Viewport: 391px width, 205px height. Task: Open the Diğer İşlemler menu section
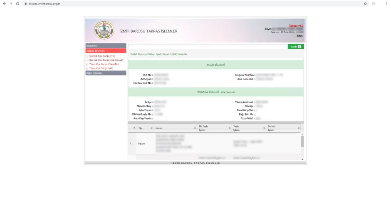click(106, 73)
